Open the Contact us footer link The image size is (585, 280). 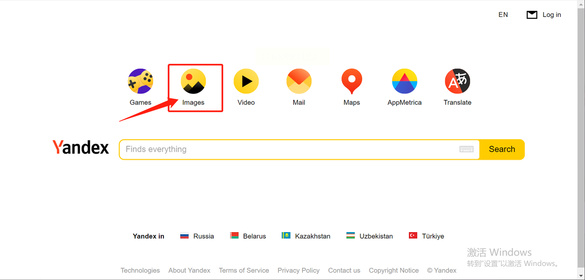[344, 271]
